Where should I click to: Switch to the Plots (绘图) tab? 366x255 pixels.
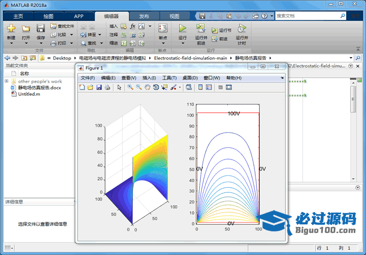tap(48, 16)
